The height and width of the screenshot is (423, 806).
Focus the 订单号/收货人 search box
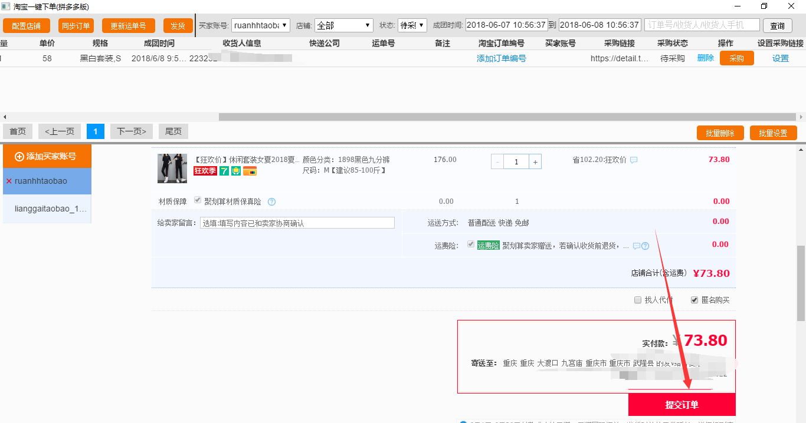[x=702, y=25]
